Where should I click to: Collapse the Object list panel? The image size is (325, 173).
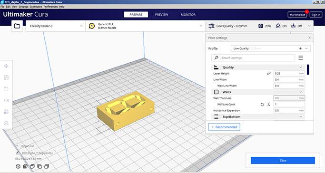[17, 146]
